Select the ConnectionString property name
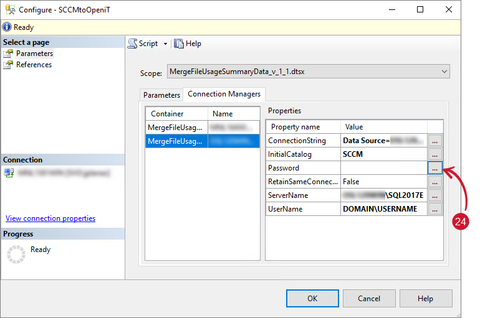This screenshot has height=318, width=485. coord(303,141)
